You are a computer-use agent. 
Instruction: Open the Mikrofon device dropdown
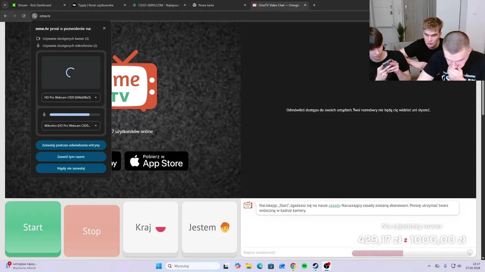click(x=71, y=125)
